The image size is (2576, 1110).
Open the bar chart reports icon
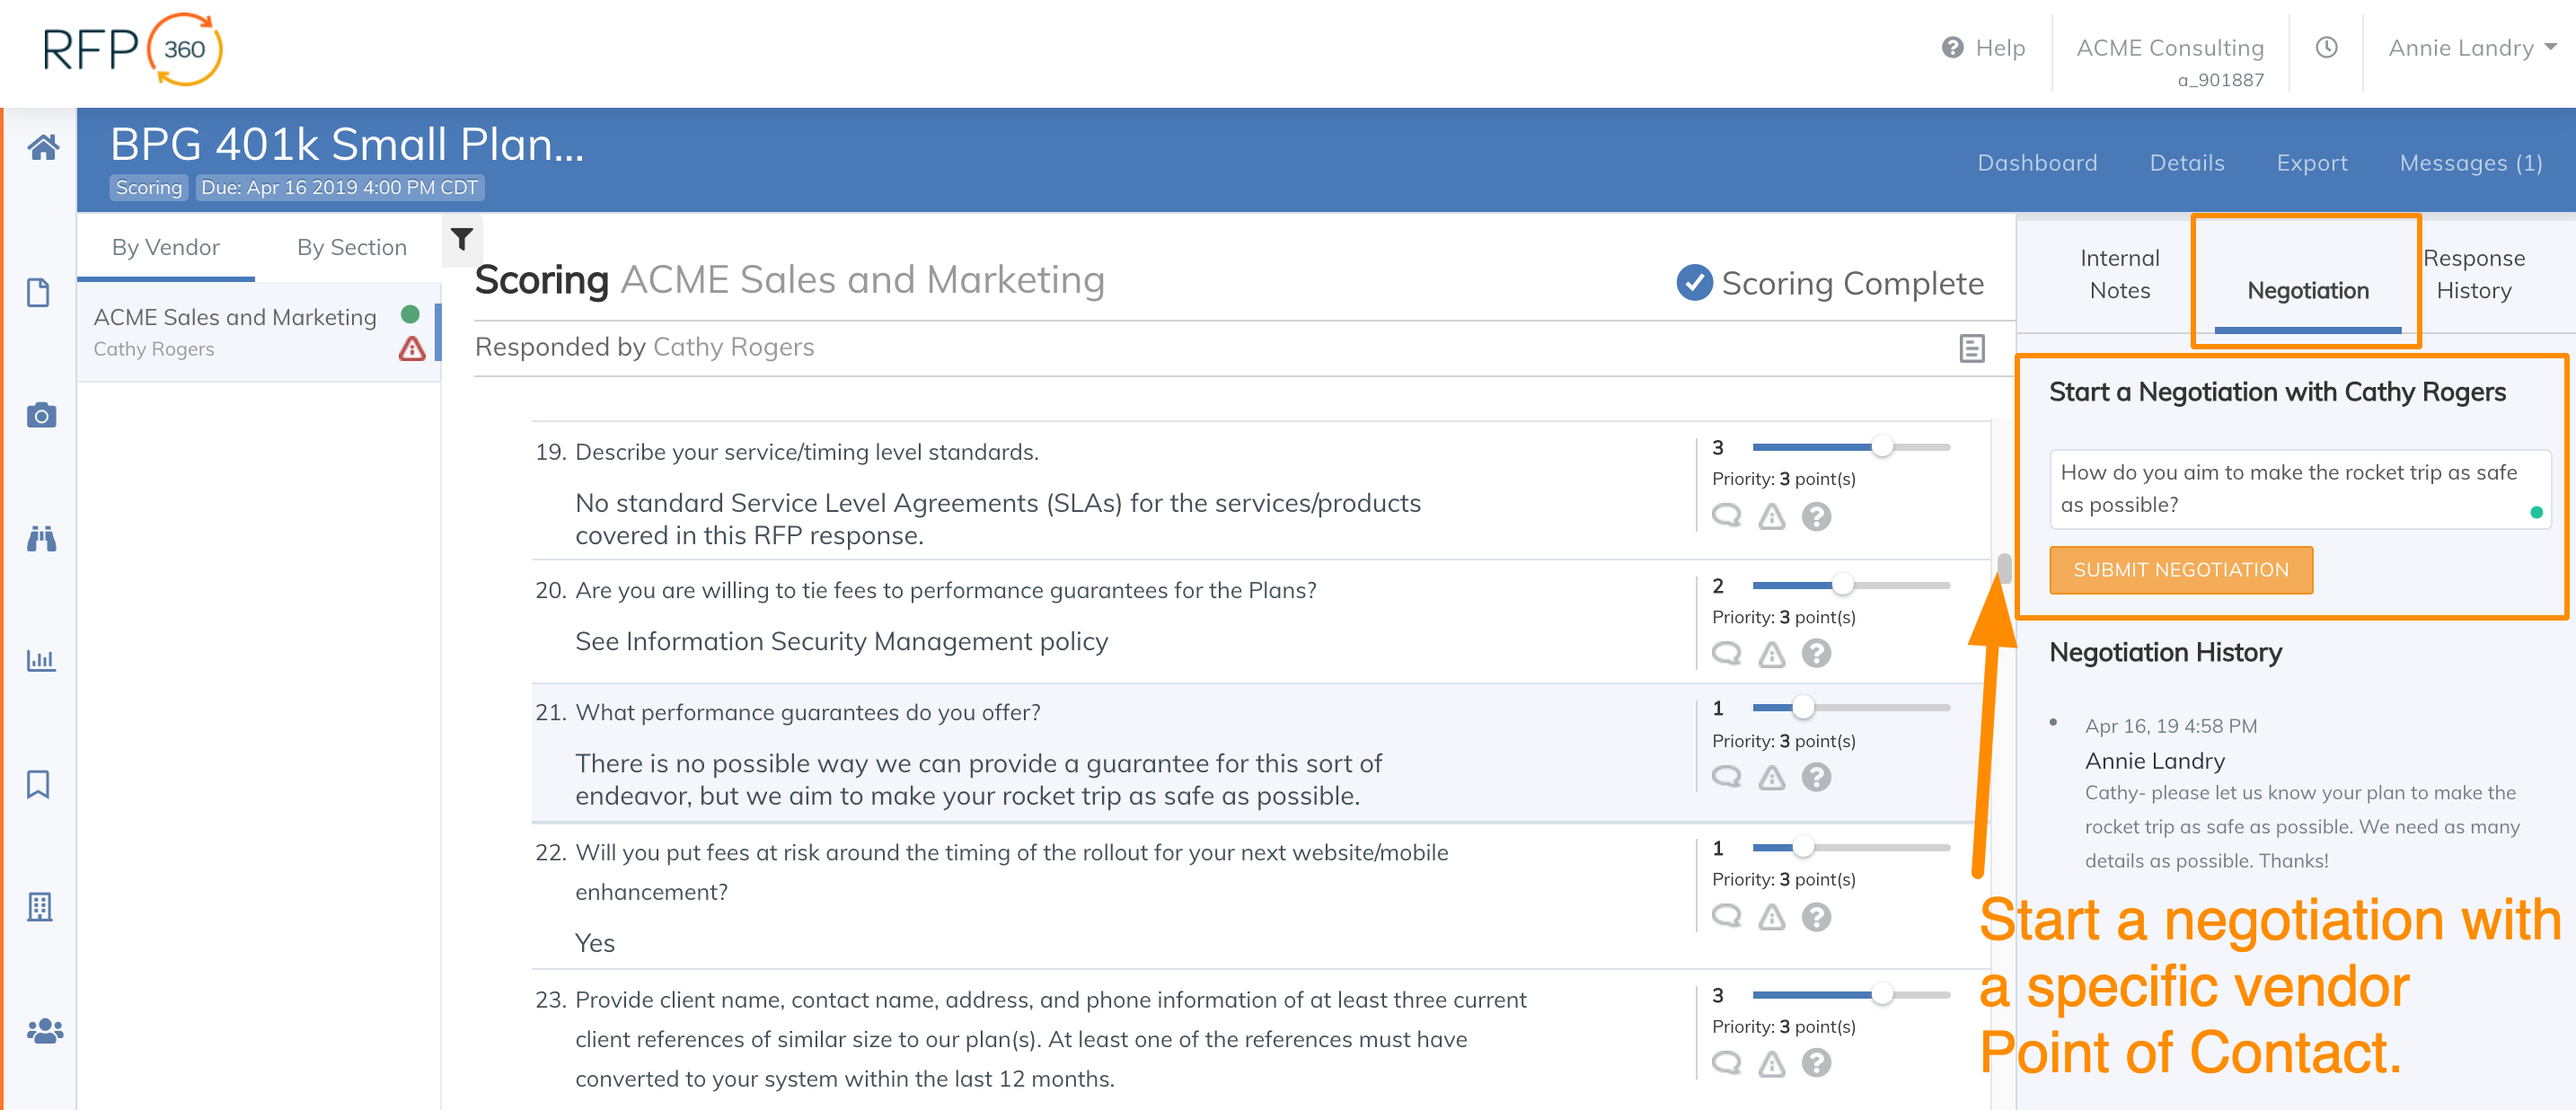pyautogui.click(x=41, y=660)
